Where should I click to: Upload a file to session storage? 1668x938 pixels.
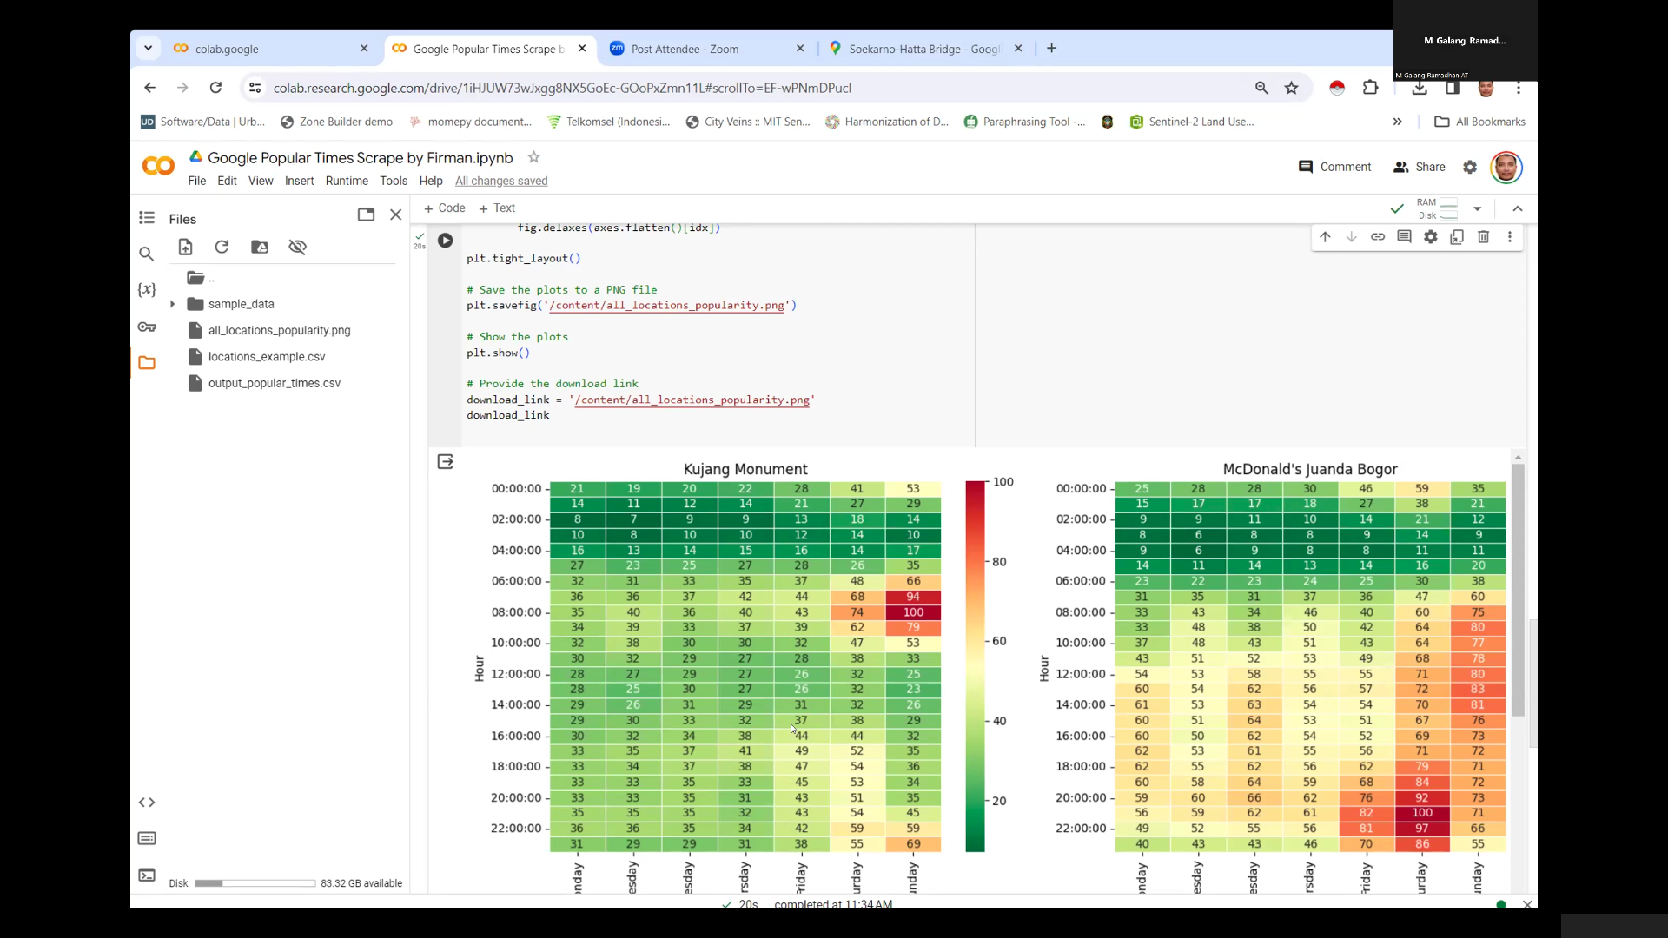click(185, 248)
